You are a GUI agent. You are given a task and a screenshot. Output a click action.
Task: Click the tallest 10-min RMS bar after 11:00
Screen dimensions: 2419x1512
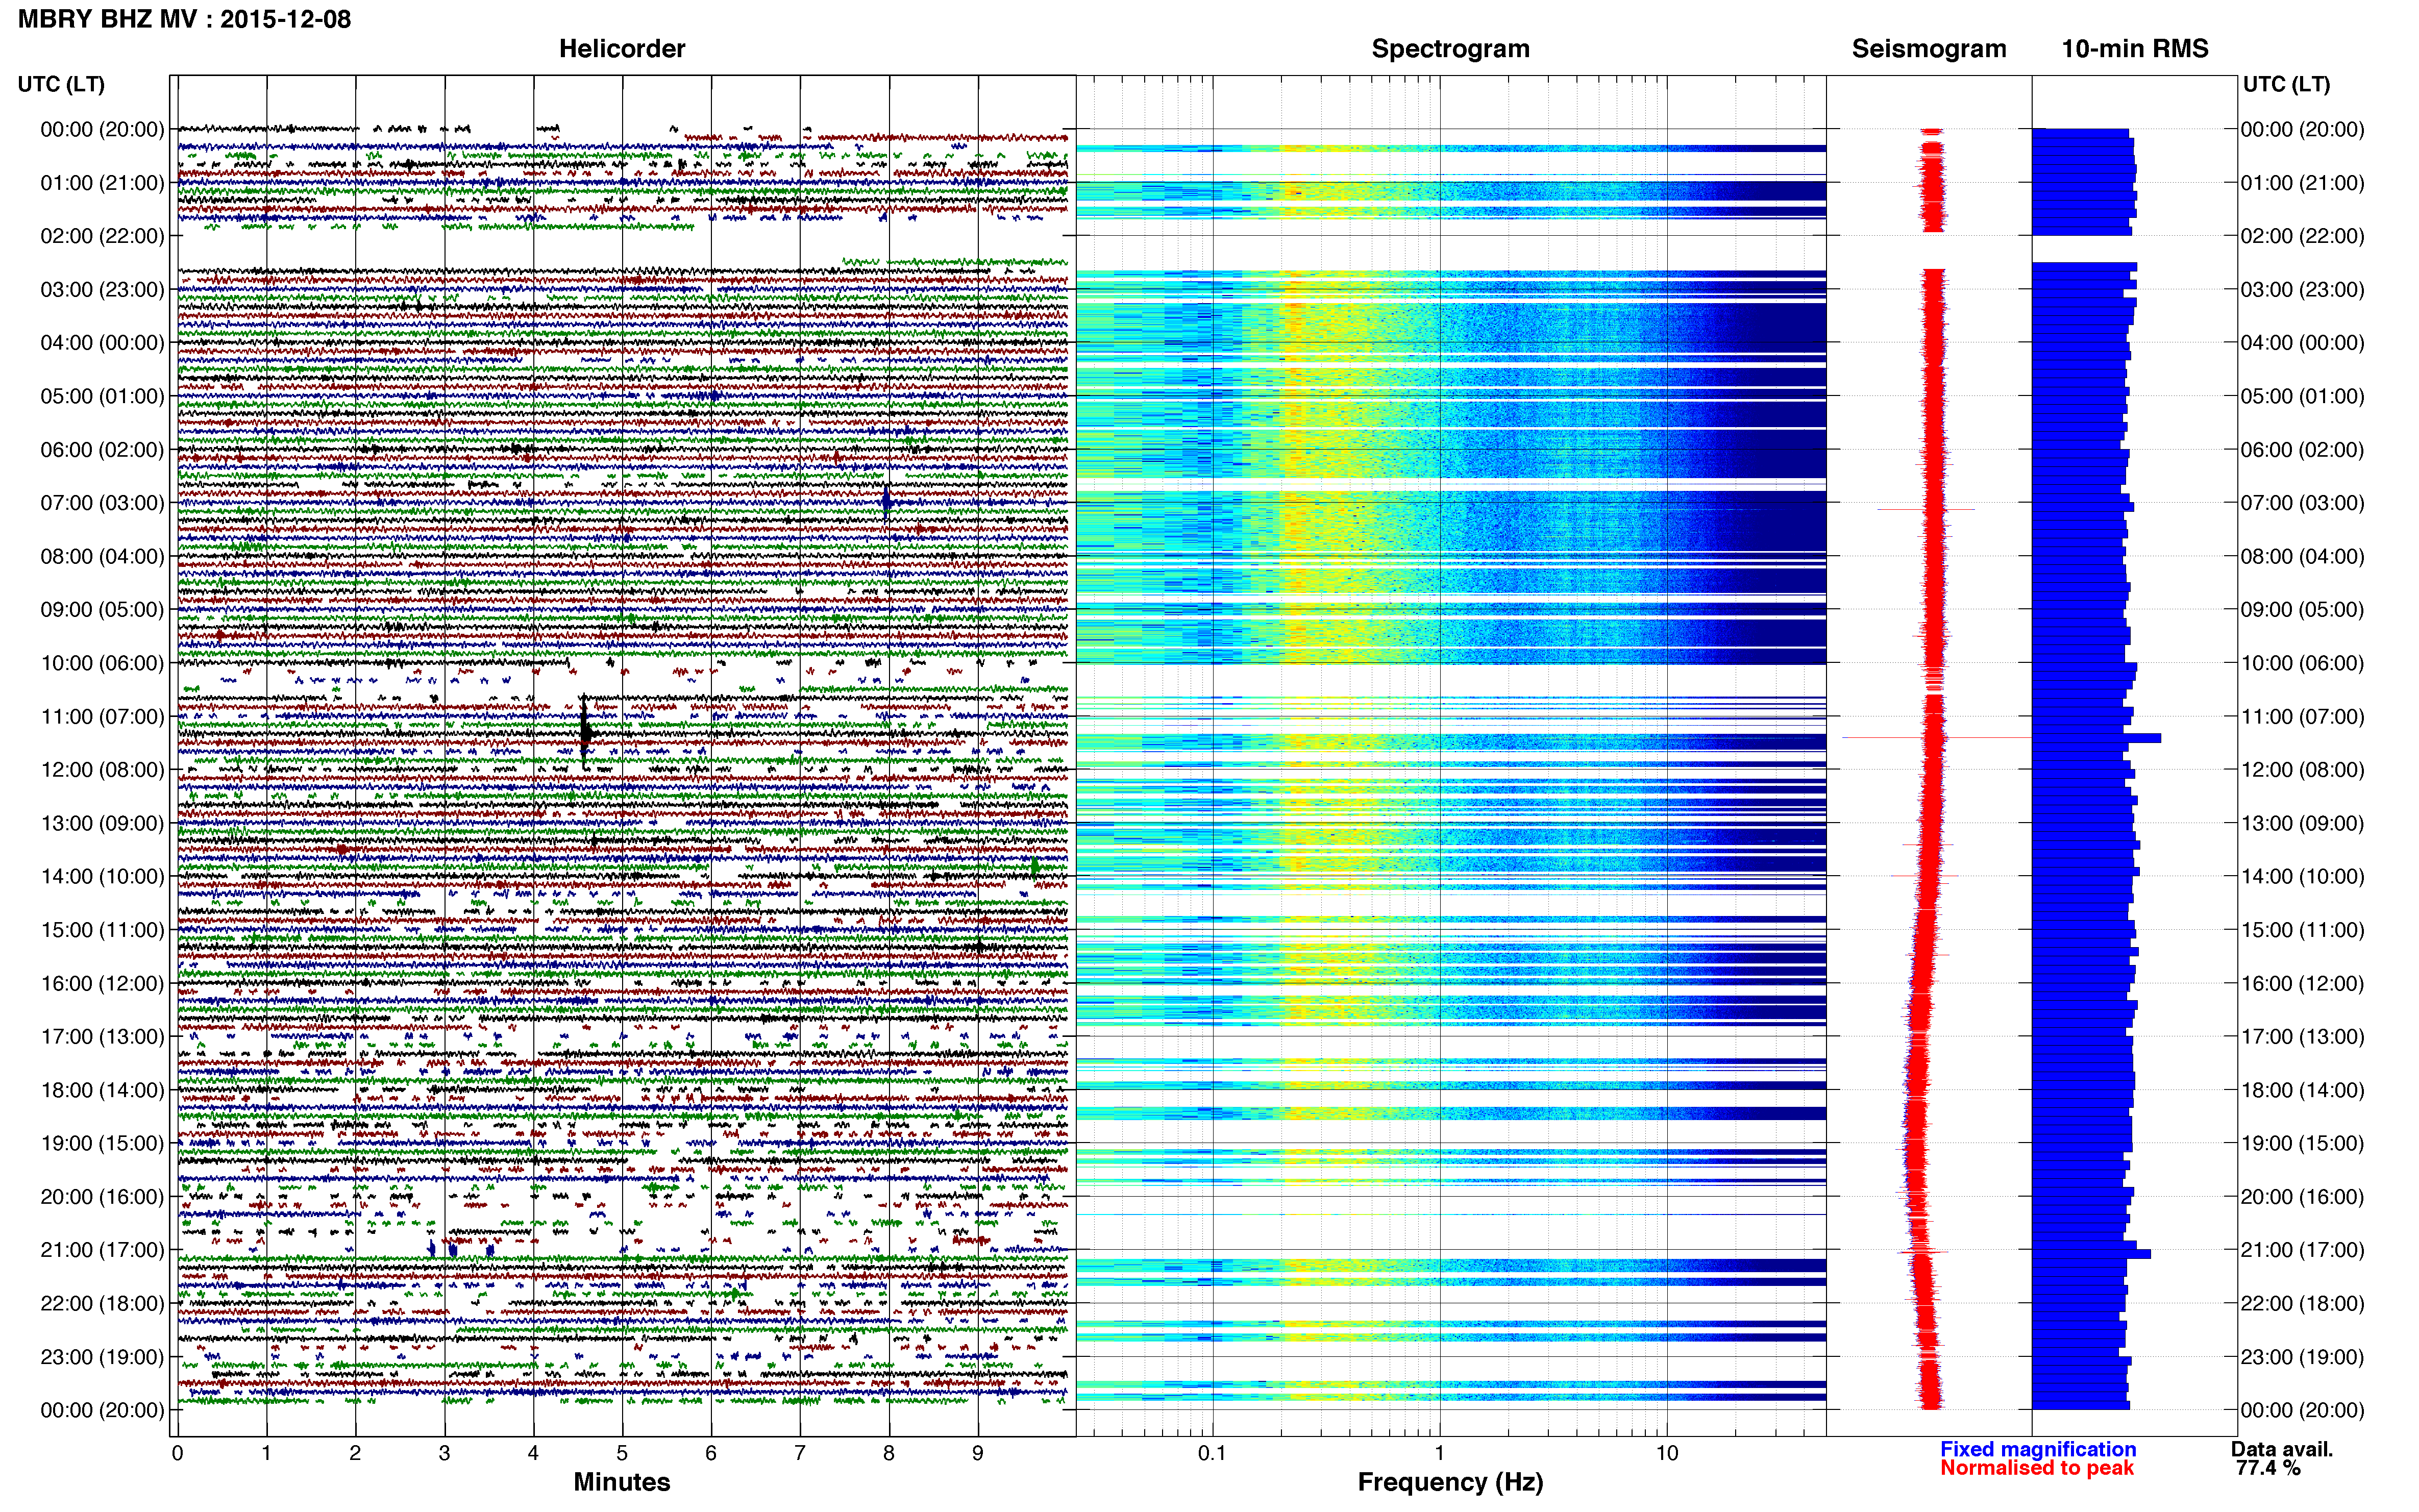click(2096, 738)
